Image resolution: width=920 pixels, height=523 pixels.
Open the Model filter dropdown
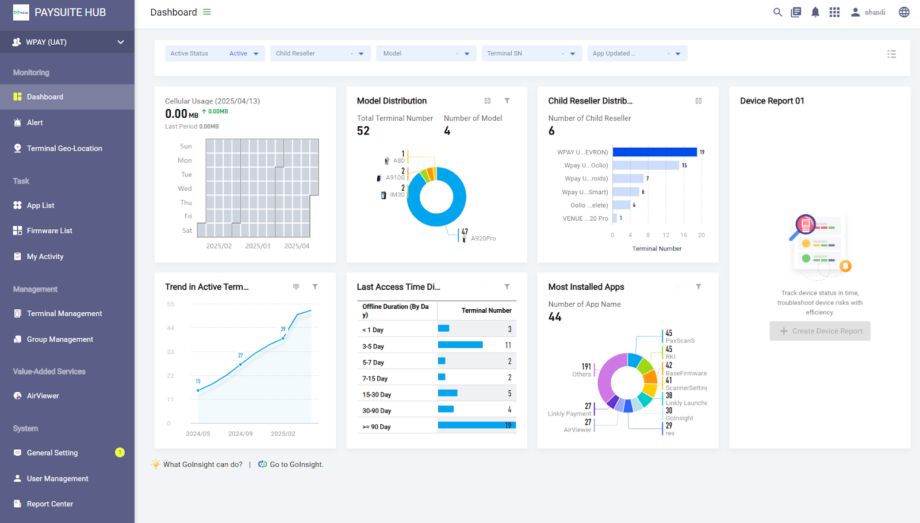[x=426, y=53]
